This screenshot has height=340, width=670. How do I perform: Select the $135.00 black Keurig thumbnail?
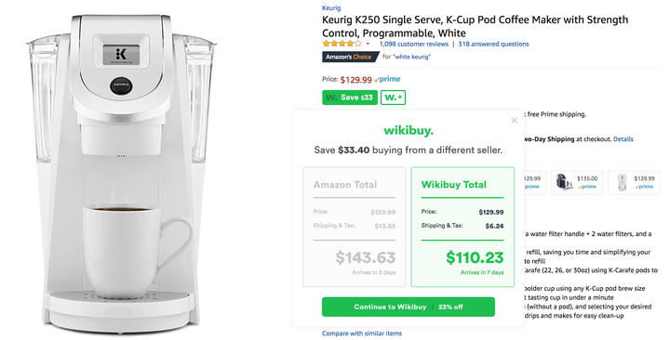point(577,183)
